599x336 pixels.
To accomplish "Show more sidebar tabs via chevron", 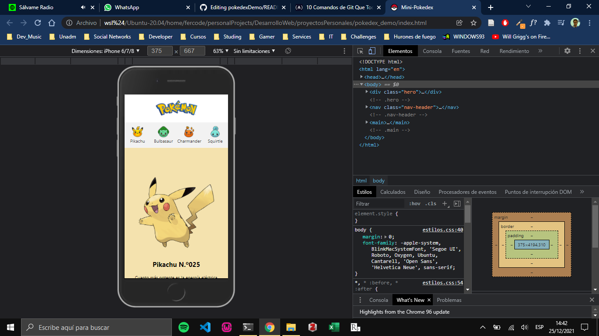I will click(x=582, y=192).
